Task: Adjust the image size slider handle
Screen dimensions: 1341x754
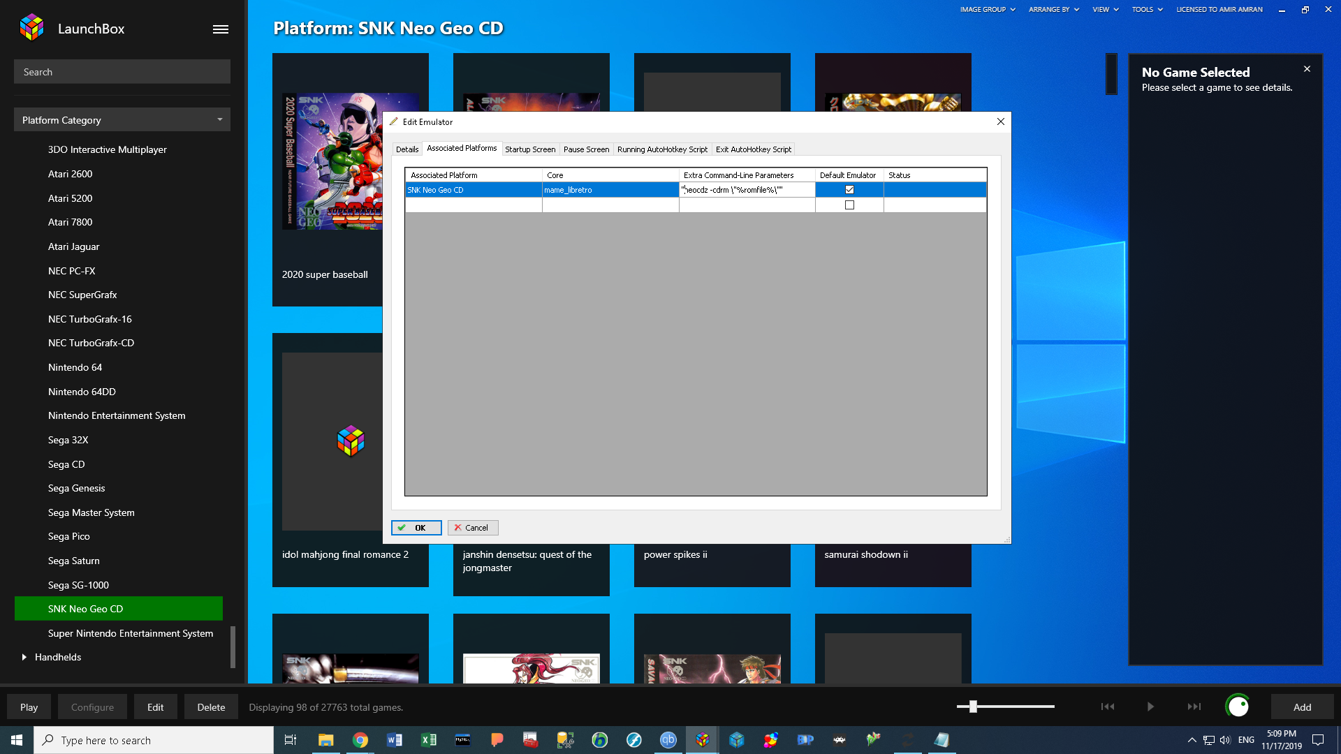Action: (973, 707)
